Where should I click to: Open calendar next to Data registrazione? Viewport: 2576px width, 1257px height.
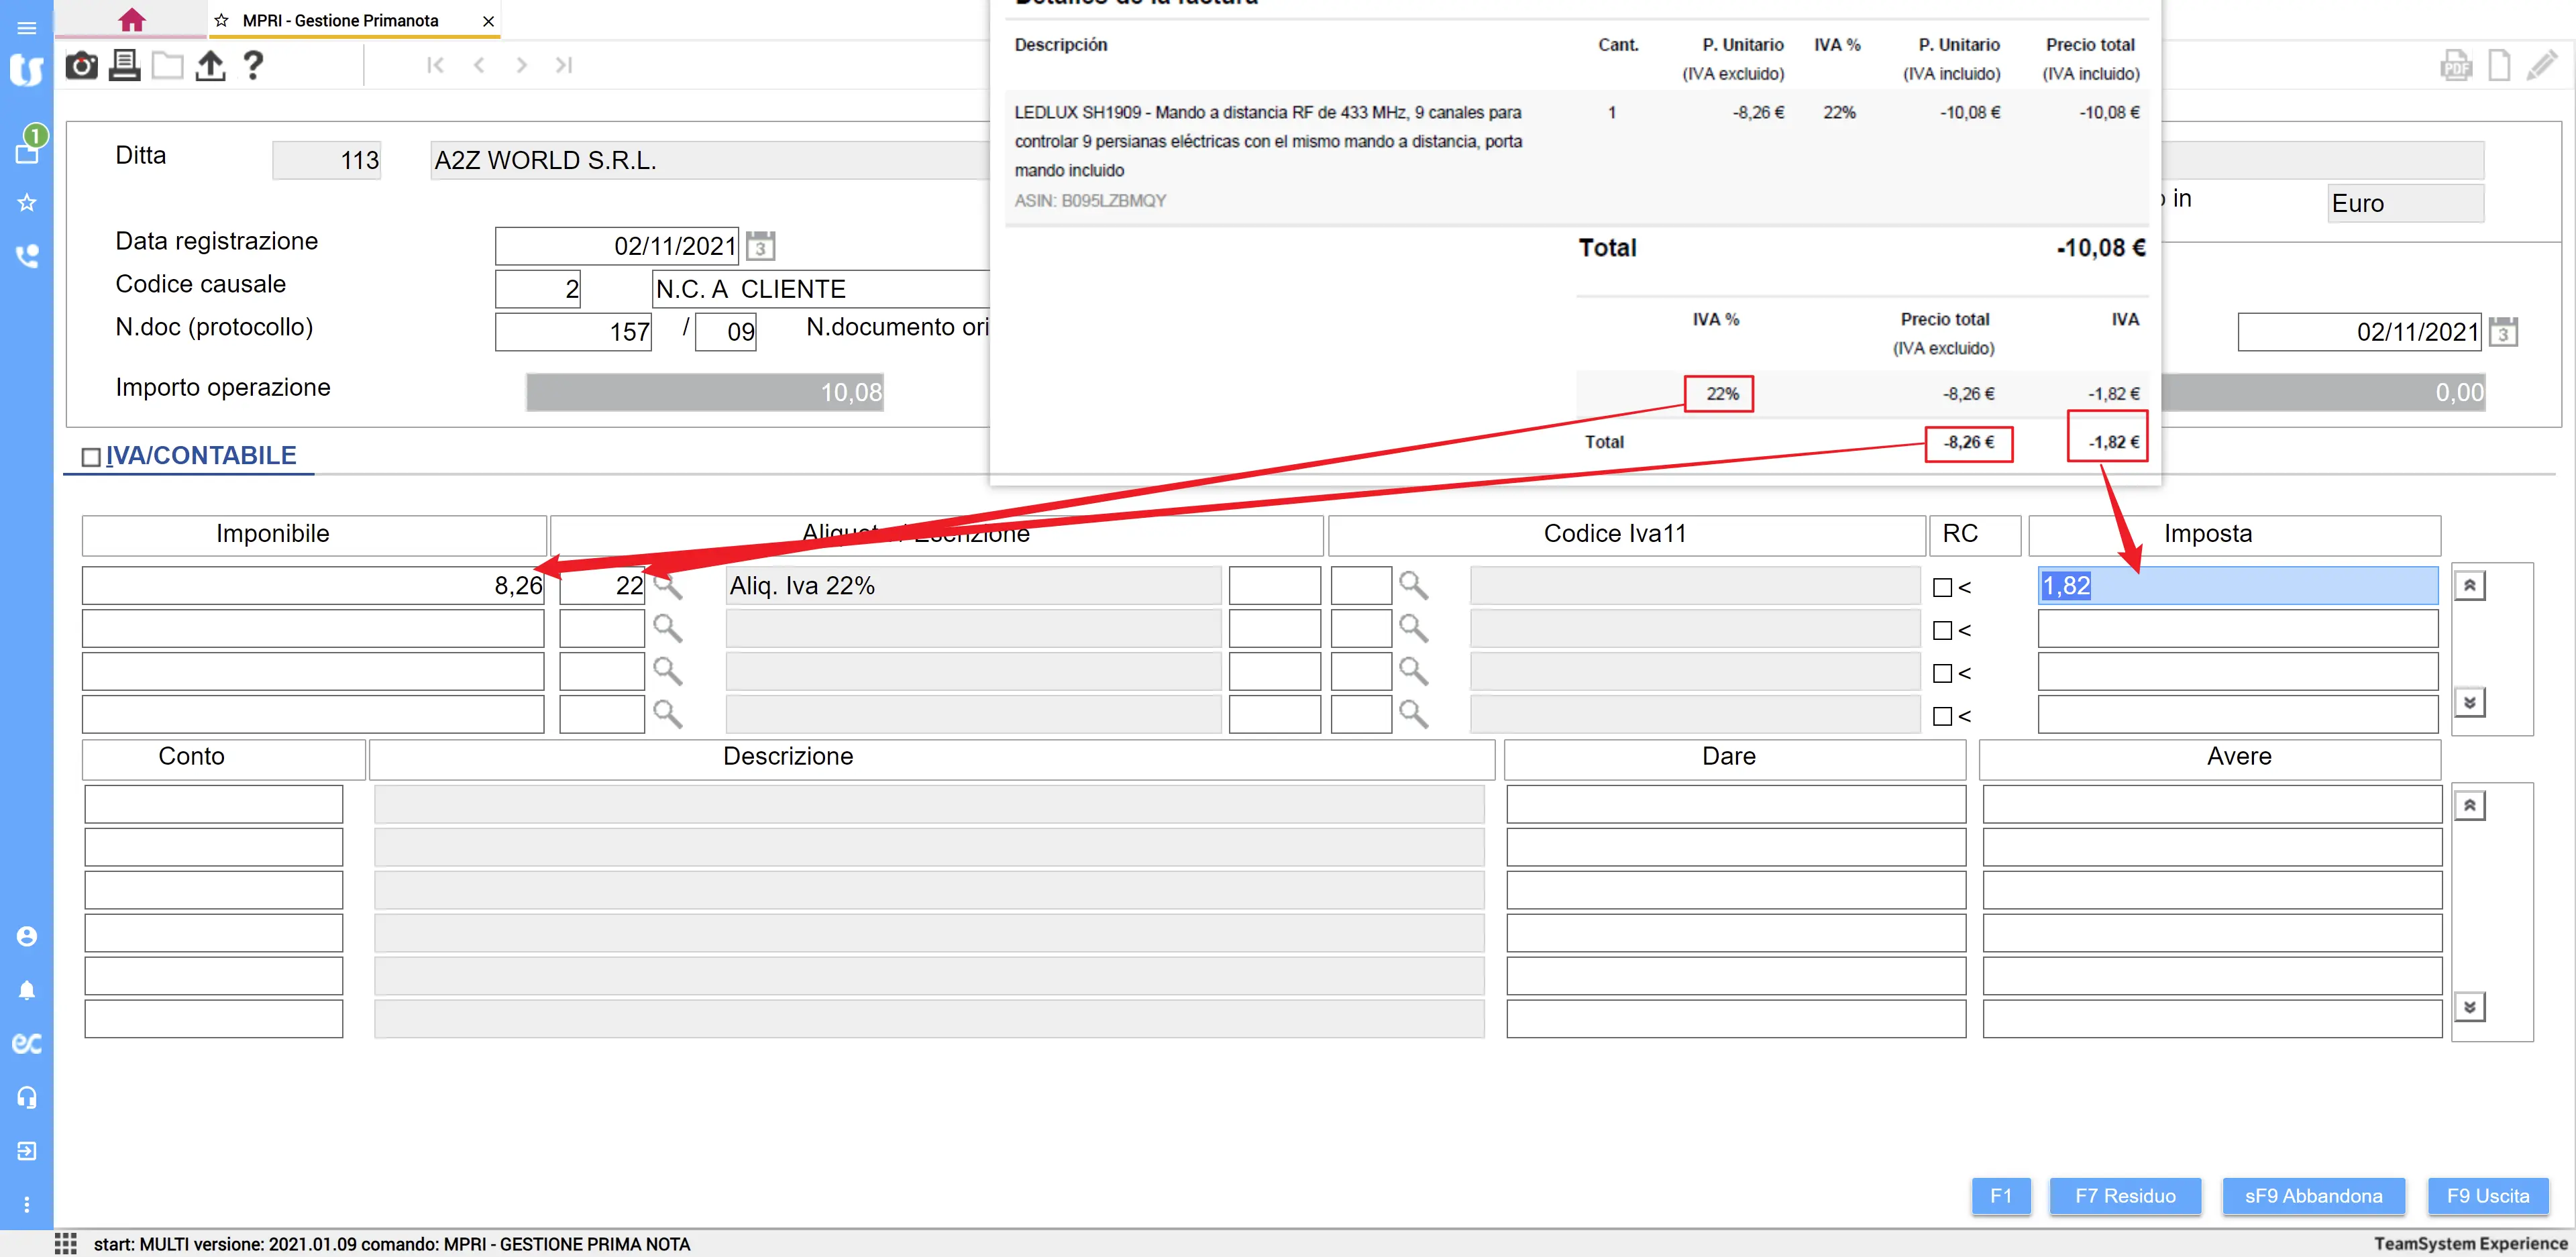761,246
